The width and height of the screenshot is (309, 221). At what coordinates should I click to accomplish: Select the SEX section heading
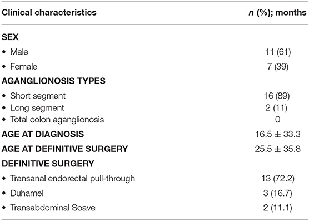[10, 37]
